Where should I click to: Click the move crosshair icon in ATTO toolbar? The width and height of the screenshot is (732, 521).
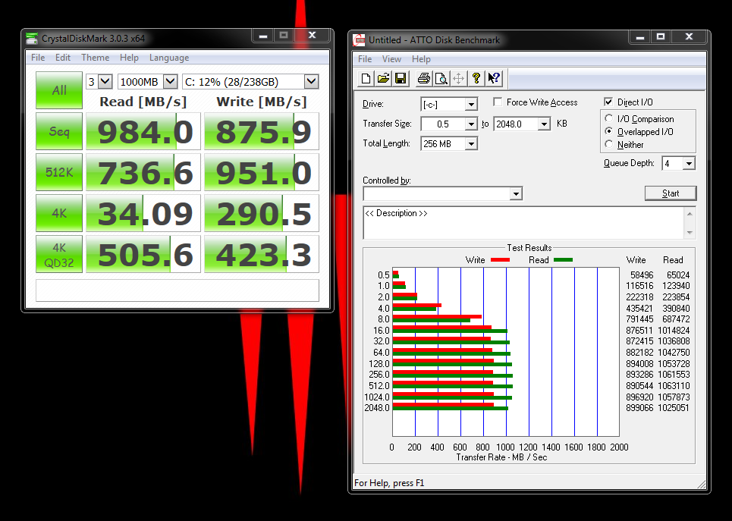point(458,78)
